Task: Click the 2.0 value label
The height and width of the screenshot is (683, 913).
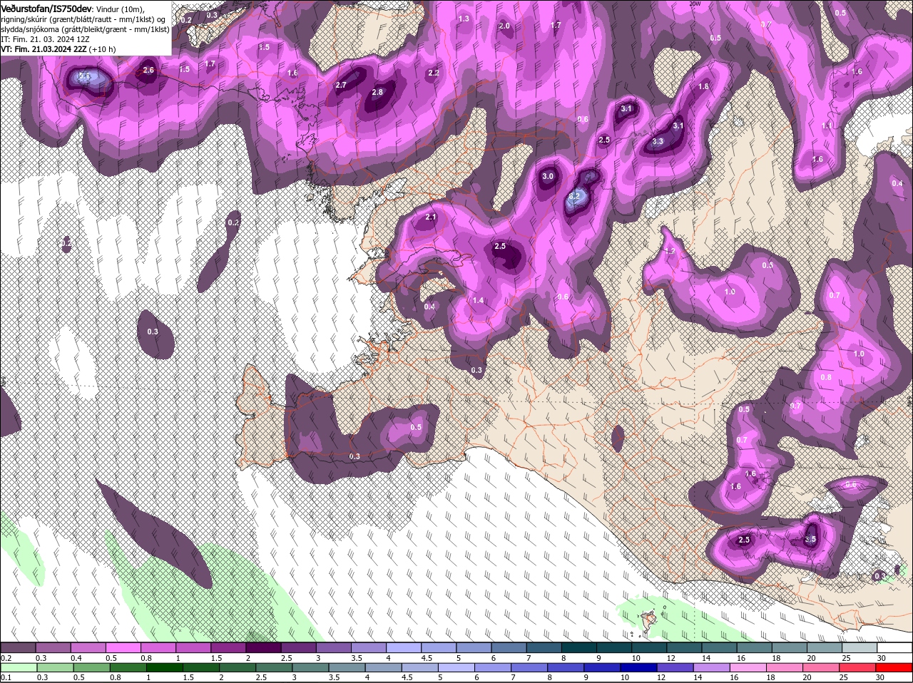Action: (x=504, y=26)
